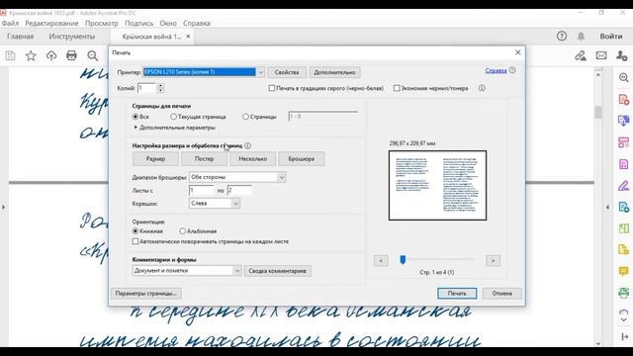This screenshot has height=356, width=633.
Task: Click the Листы с start field
Action: tap(202, 190)
